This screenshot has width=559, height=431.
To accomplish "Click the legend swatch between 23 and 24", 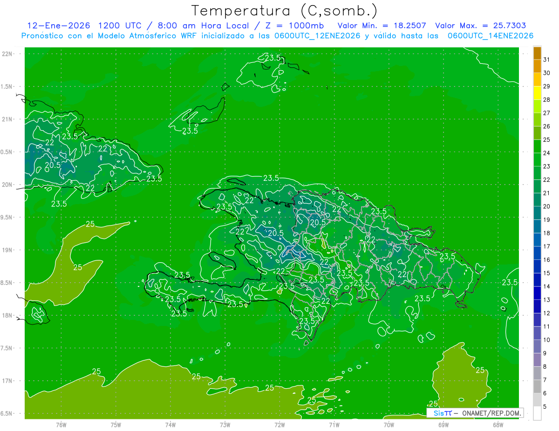I will coord(537,160).
